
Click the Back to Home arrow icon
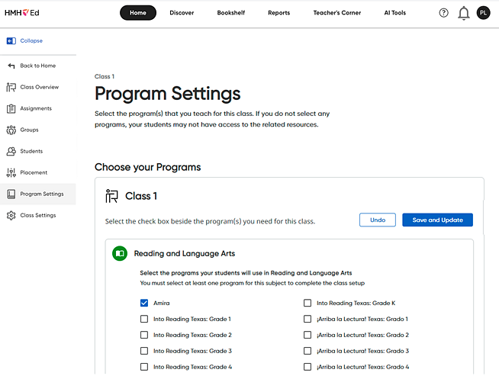tap(11, 66)
